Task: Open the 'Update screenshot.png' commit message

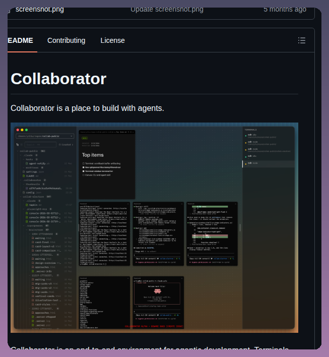Action: point(167,10)
